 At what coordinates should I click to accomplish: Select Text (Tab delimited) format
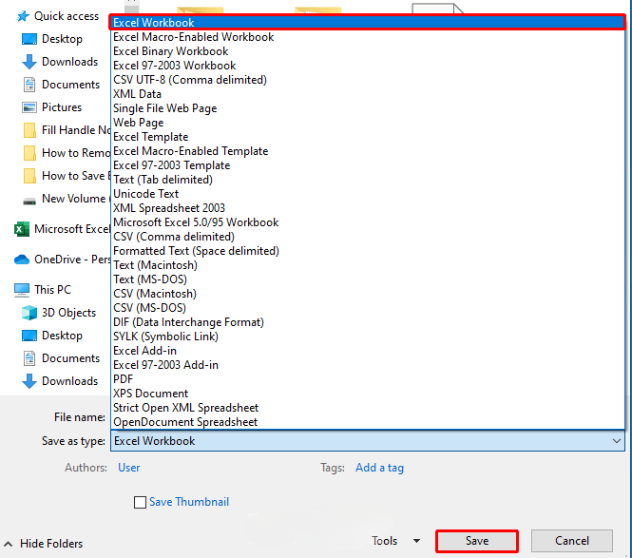(x=367, y=180)
